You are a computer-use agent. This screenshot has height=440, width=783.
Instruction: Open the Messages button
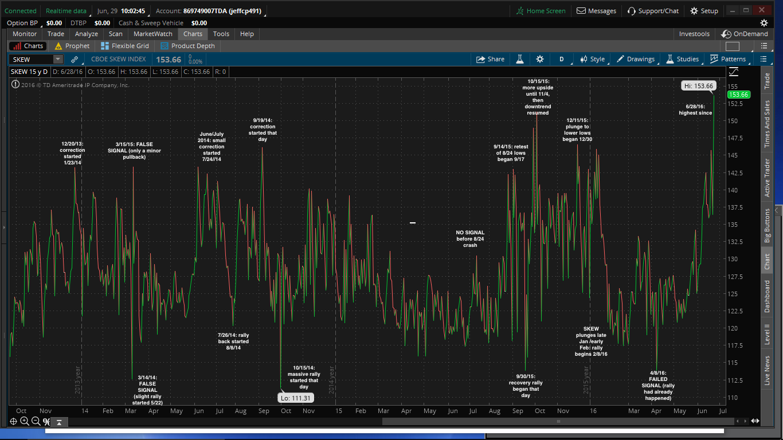pos(596,11)
